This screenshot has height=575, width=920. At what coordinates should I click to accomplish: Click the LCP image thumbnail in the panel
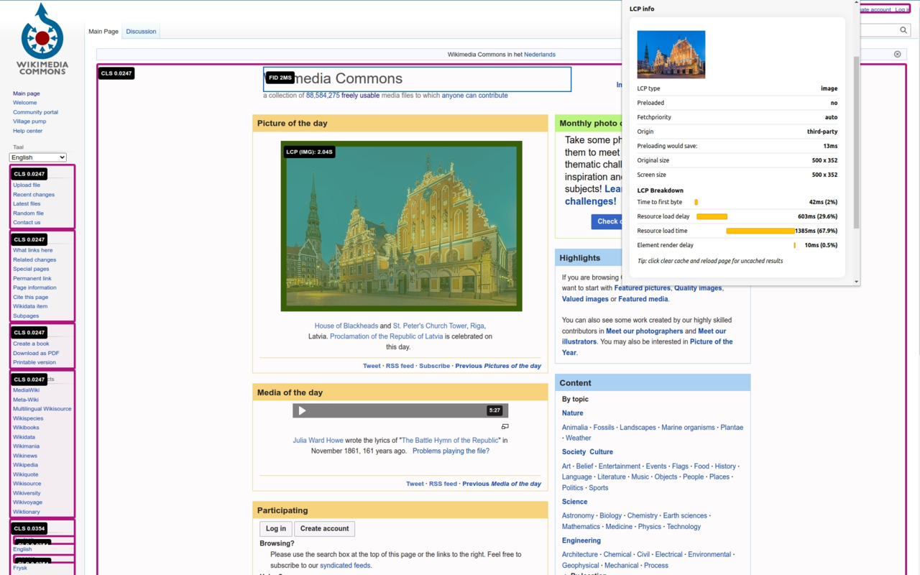[671, 54]
